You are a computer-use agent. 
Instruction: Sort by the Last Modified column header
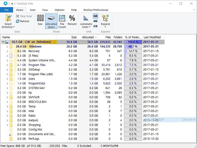coord(153,37)
